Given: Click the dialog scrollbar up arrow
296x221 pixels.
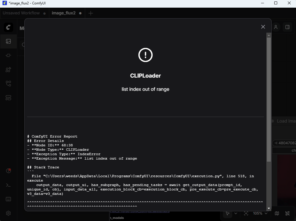Looking at the screenshot, I should 269,35.
